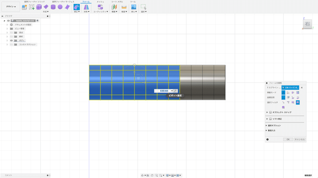318x178 pixels.
Task: Choose the translation-only transform mode icon
Action: [x=288, y=92]
